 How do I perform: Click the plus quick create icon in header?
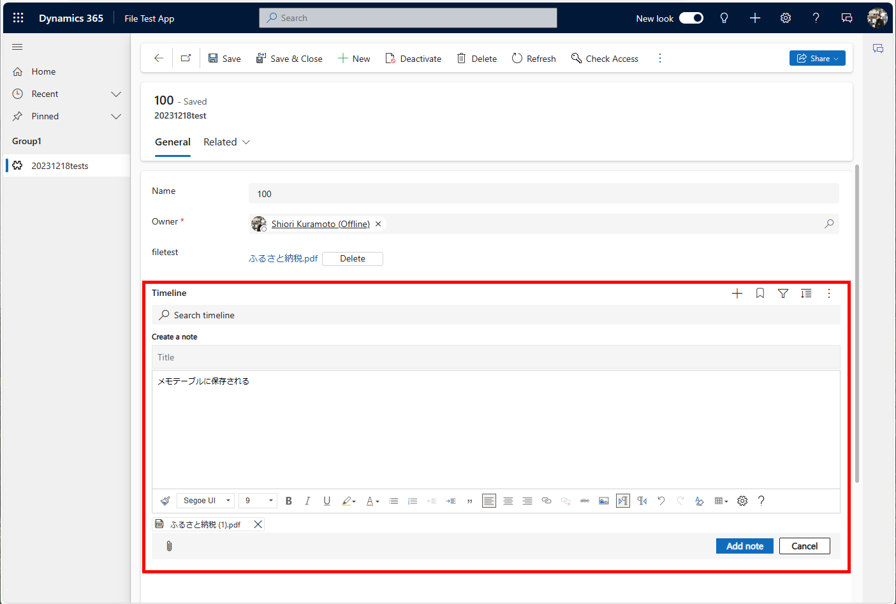click(x=755, y=18)
